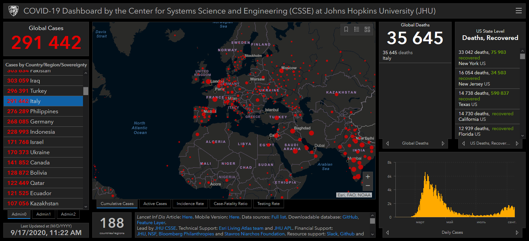The width and height of the screenshot is (529, 241).
Task: Open Bloomberg Philanthropies link
Action: click(x=186, y=234)
